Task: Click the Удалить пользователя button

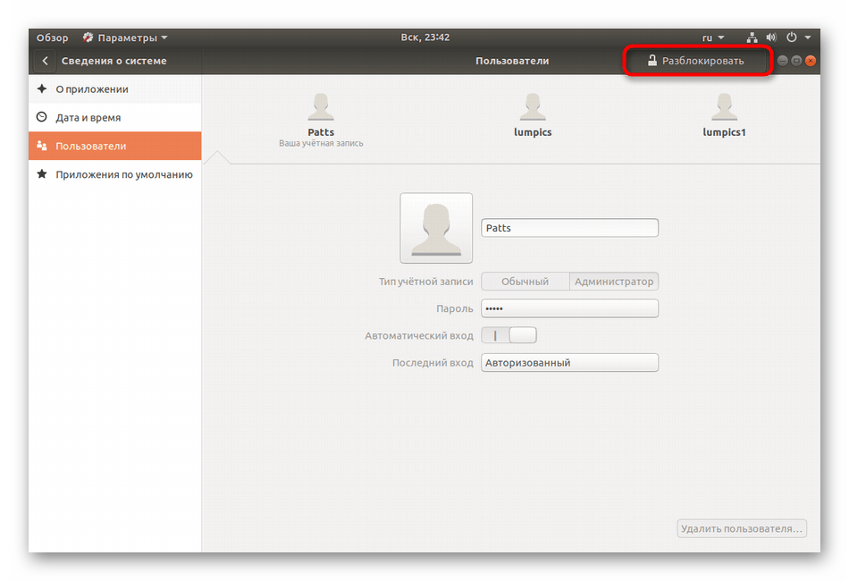Action: coord(742,528)
